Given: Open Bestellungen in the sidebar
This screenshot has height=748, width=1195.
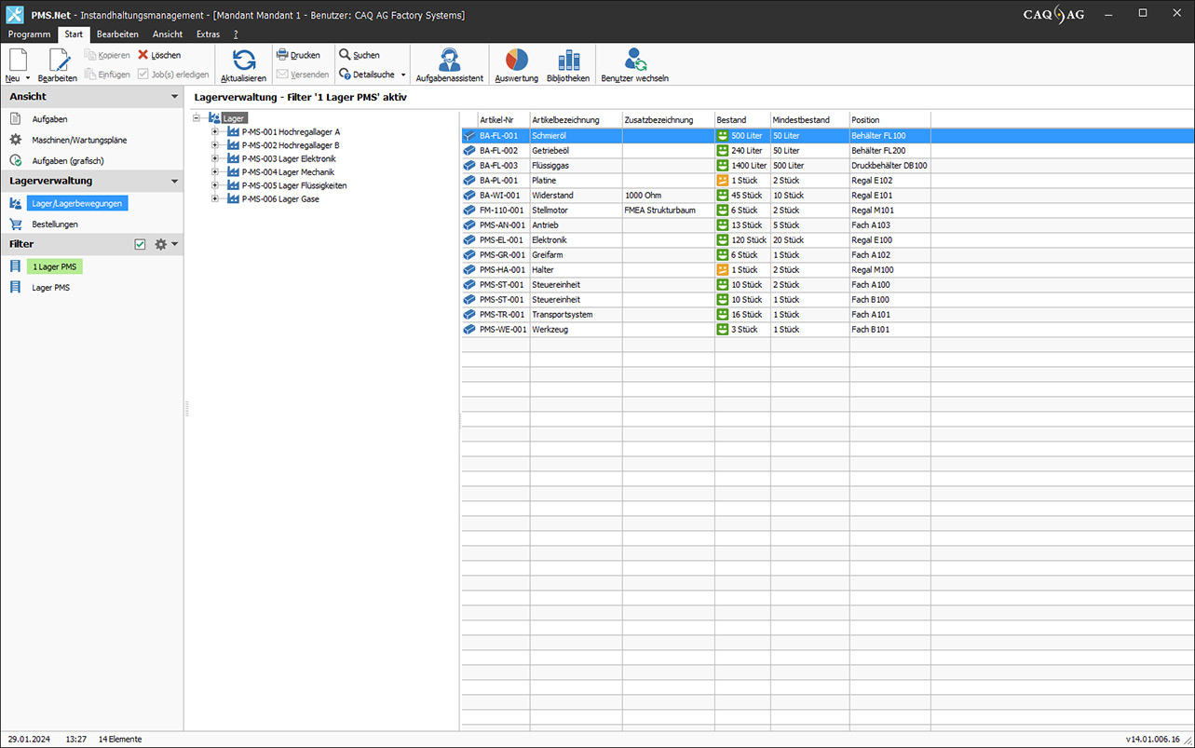Looking at the screenshot, I should tap(55, 224).
